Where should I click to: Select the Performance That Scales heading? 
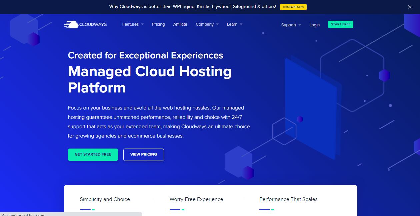[x=288, y=199]
